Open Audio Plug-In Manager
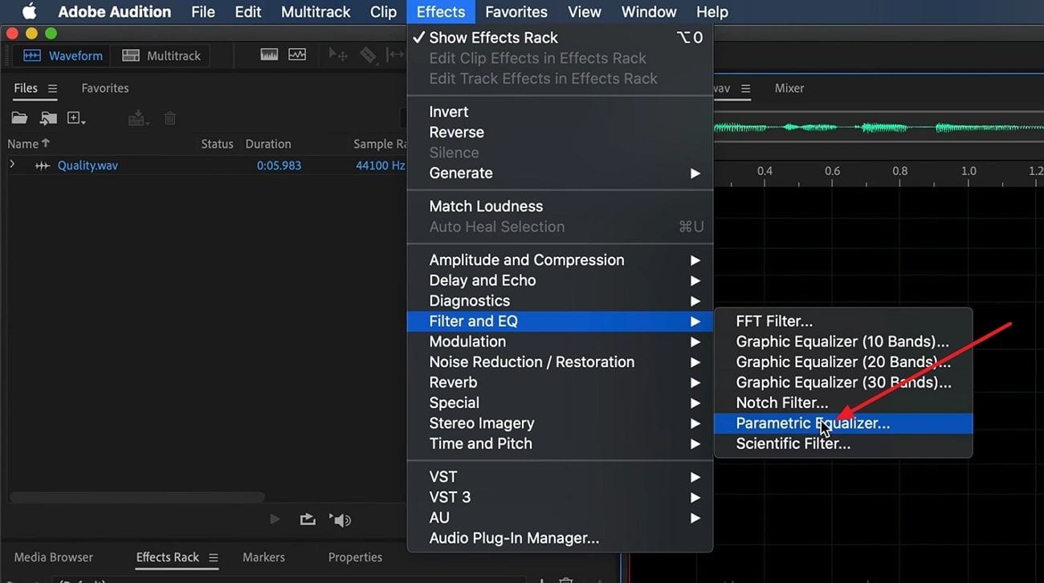This screenshot has height=583, width=1044. pos(560,538)
